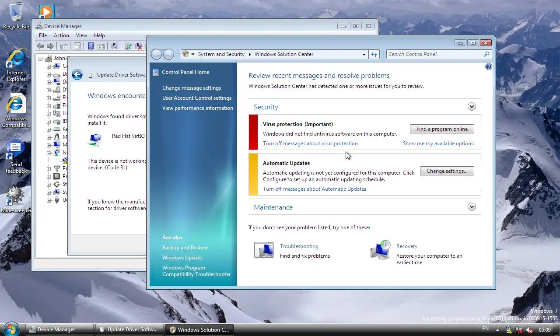Collapse the Security section chevron
The image size is (560, 336).
click(472, 107)
